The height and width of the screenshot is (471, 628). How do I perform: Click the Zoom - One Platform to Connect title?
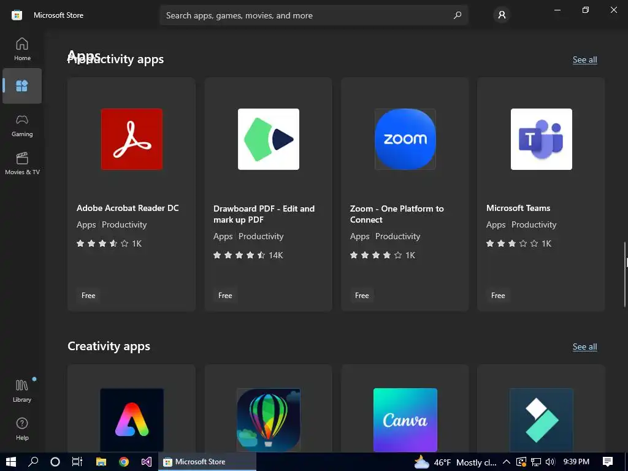point(397,214)
